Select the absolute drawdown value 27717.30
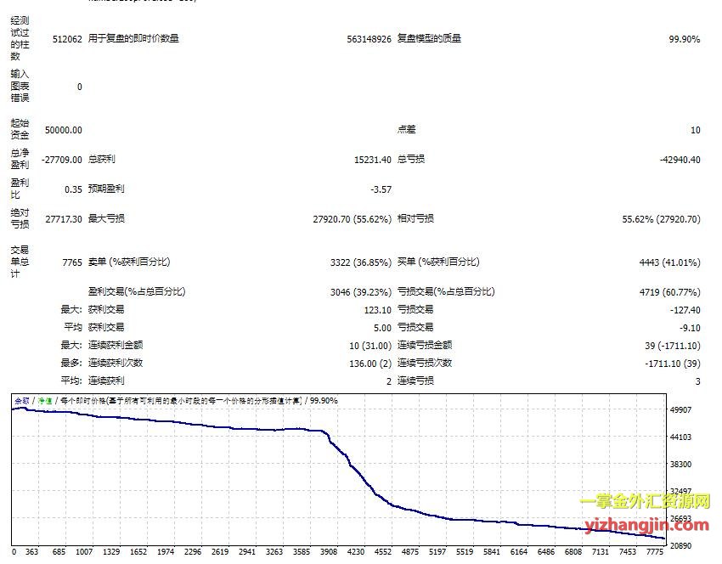The image size is (722, 564). tap(64, 219)
